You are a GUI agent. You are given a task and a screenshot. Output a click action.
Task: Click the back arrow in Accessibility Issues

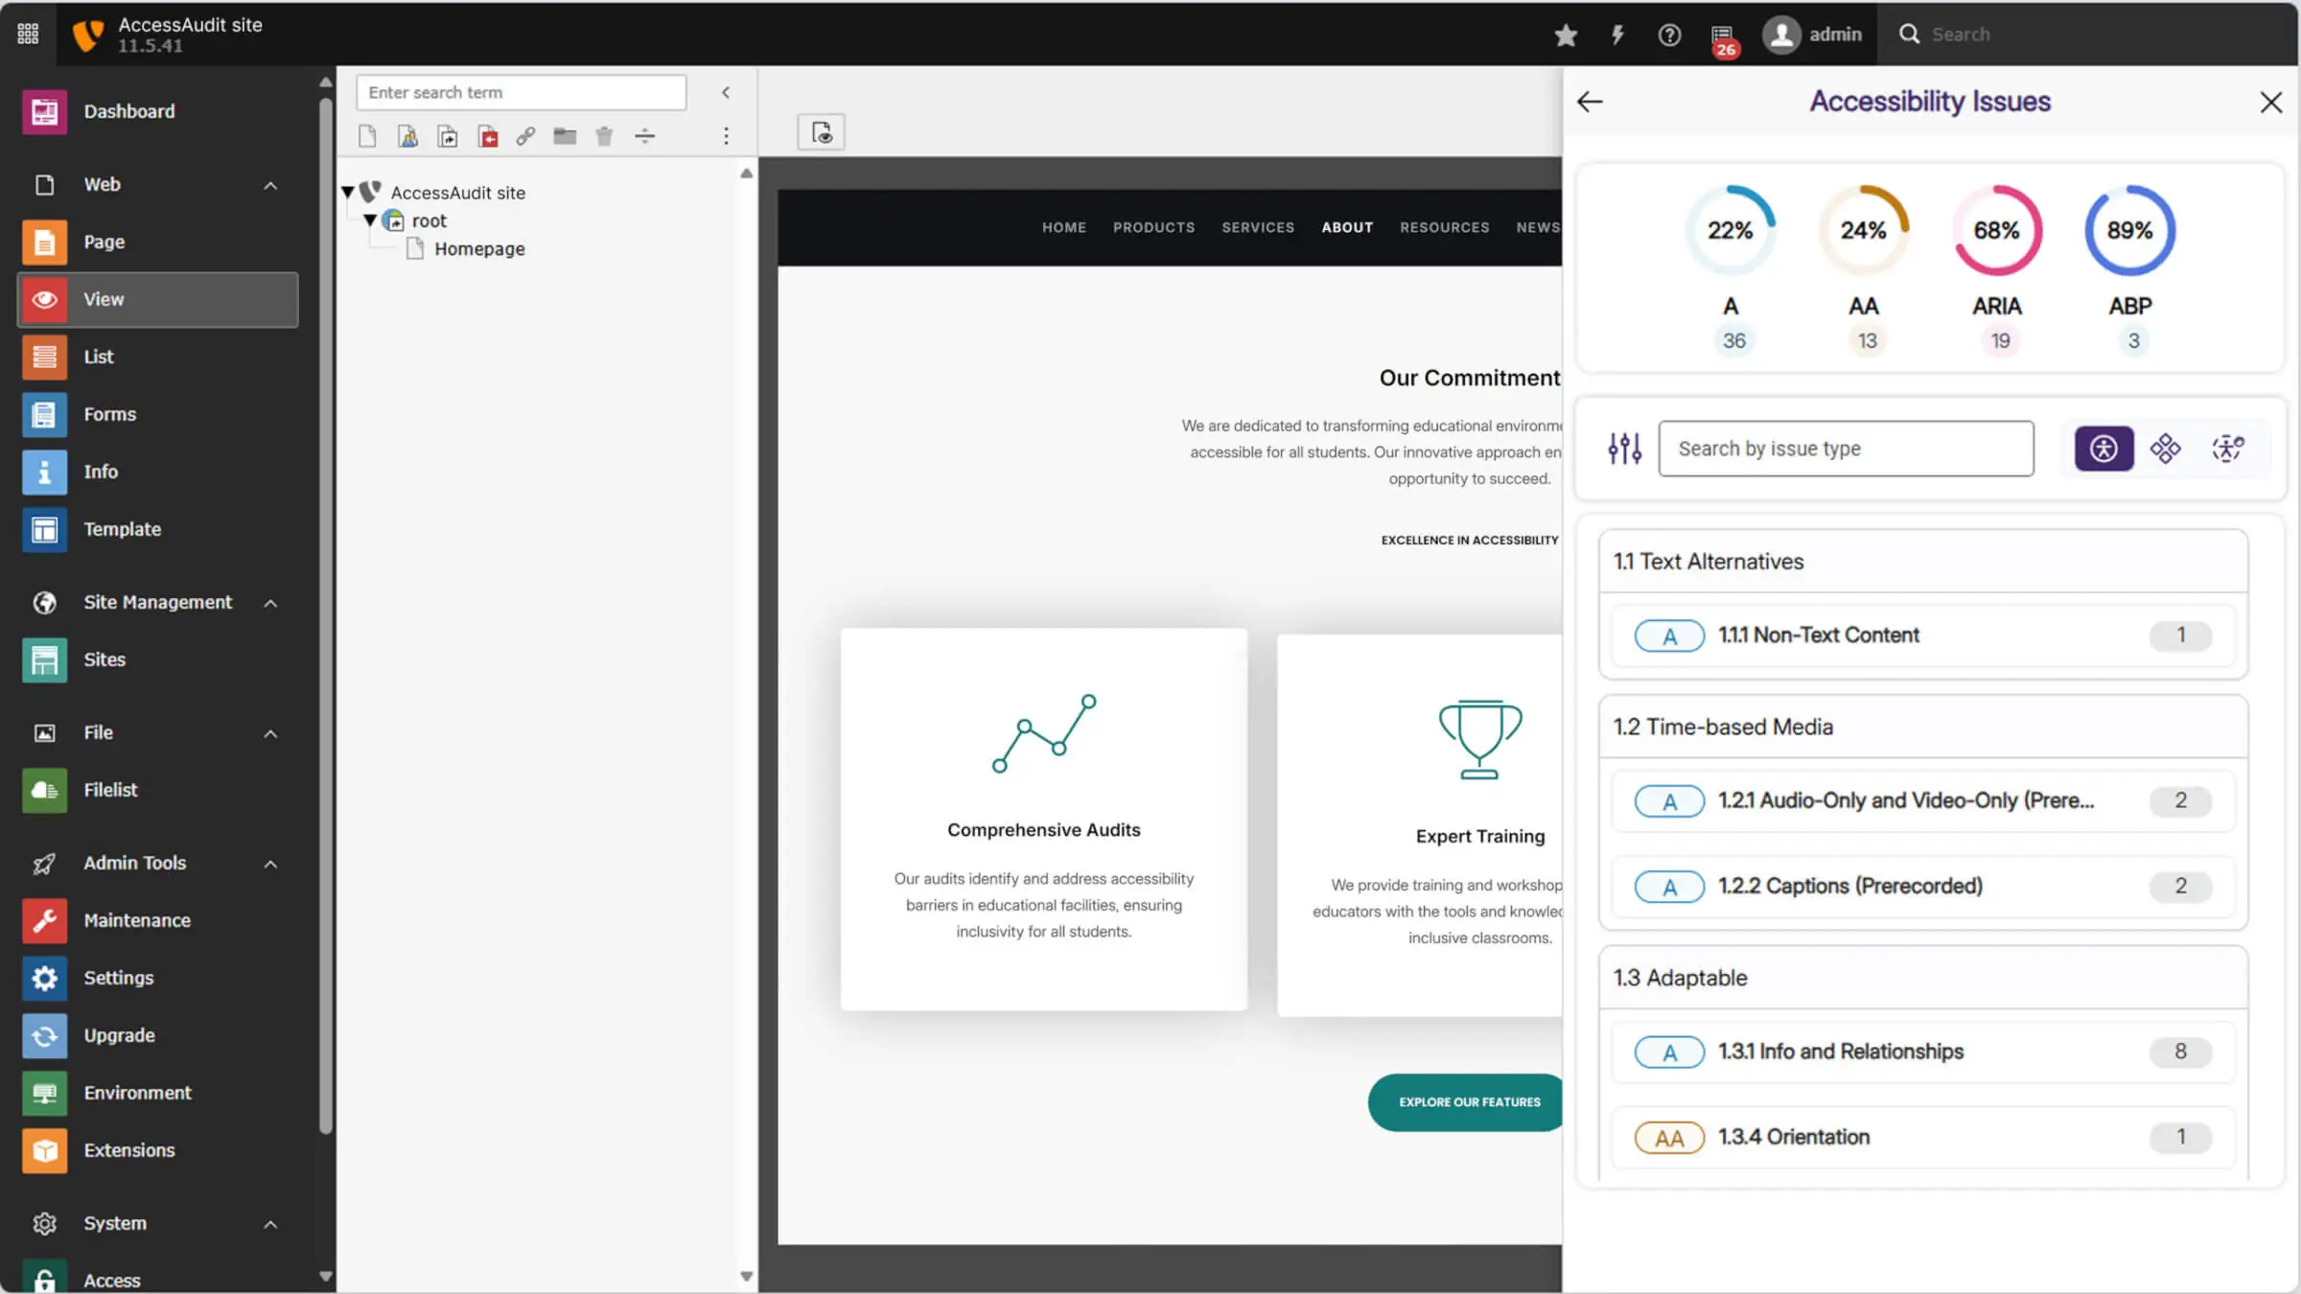(x=1590, y=102)
